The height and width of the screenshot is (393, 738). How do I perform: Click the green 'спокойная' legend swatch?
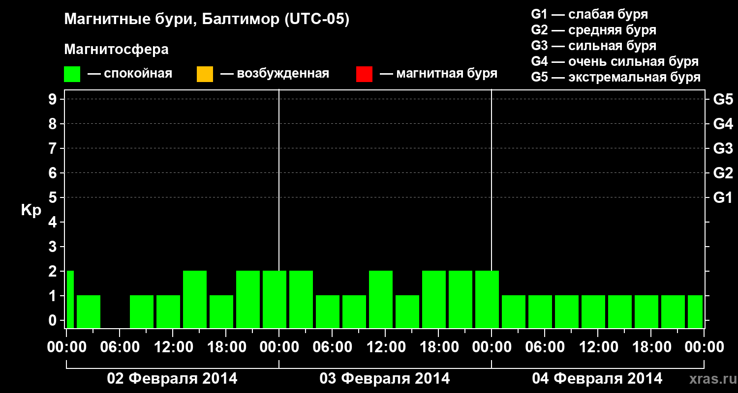point(72,74)
